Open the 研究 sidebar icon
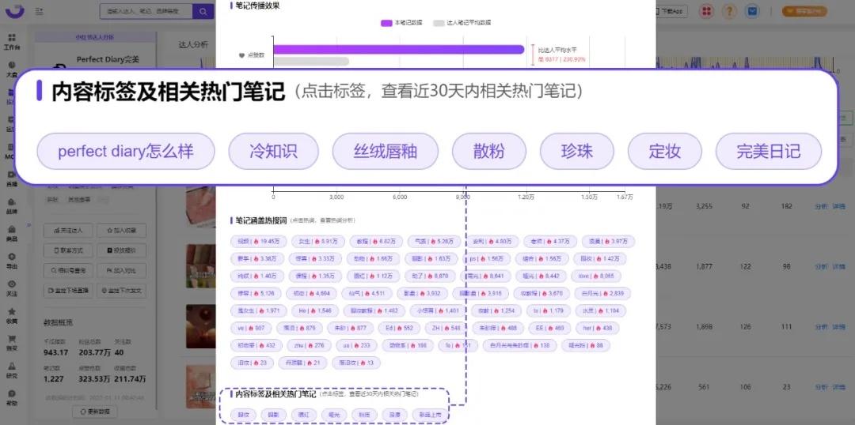855x425 pixels. [11, 370]
